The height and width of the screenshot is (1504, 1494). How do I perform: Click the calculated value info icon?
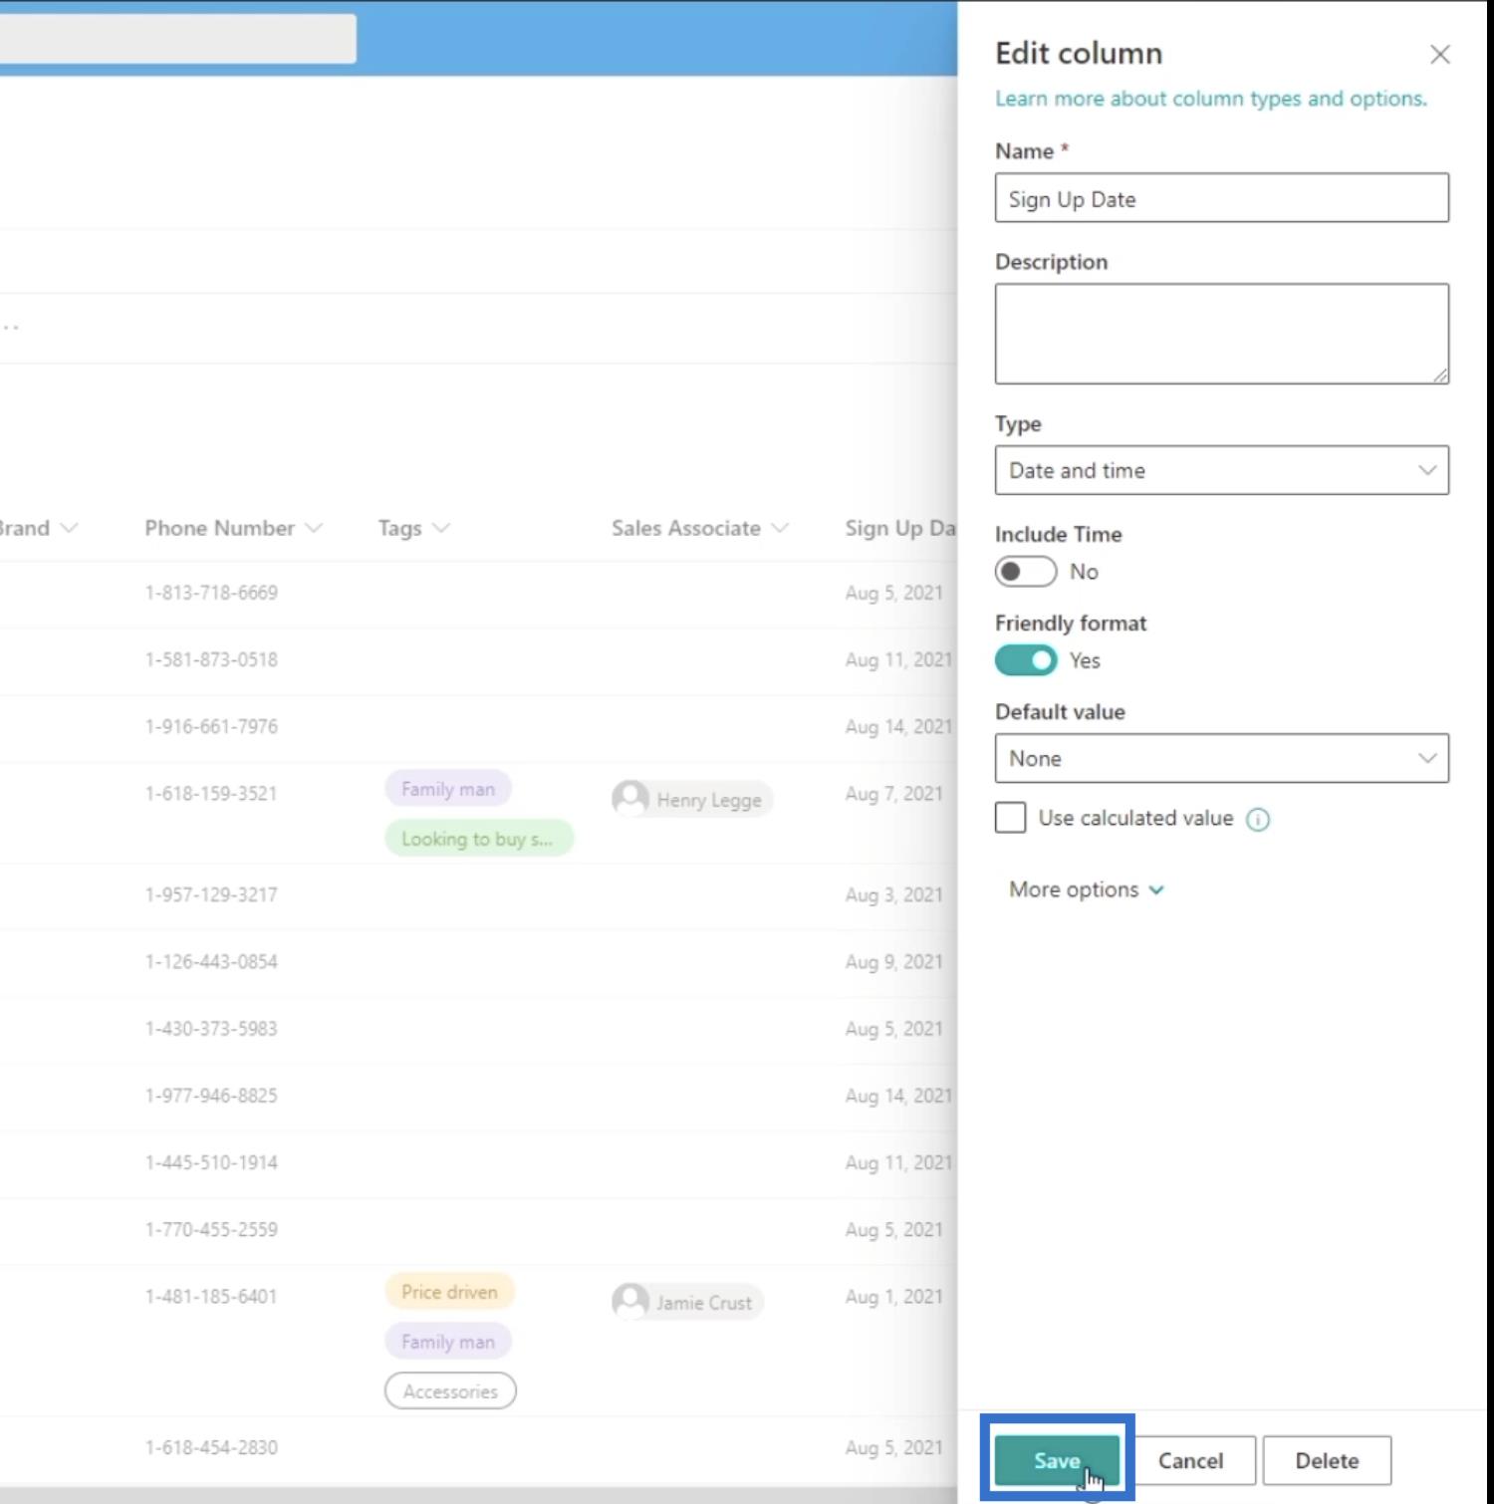(1258, 820)
